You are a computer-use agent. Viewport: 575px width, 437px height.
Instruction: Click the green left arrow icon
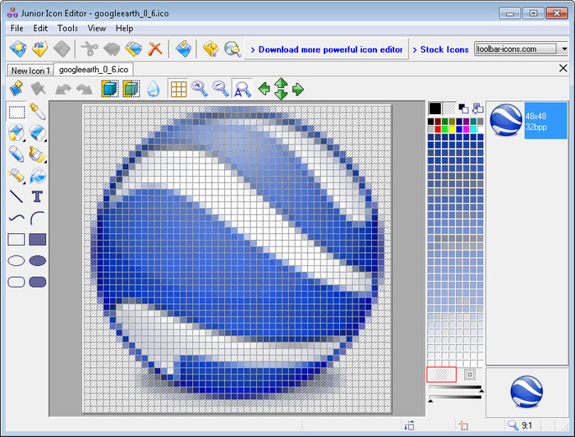click(x=264, y=89)
